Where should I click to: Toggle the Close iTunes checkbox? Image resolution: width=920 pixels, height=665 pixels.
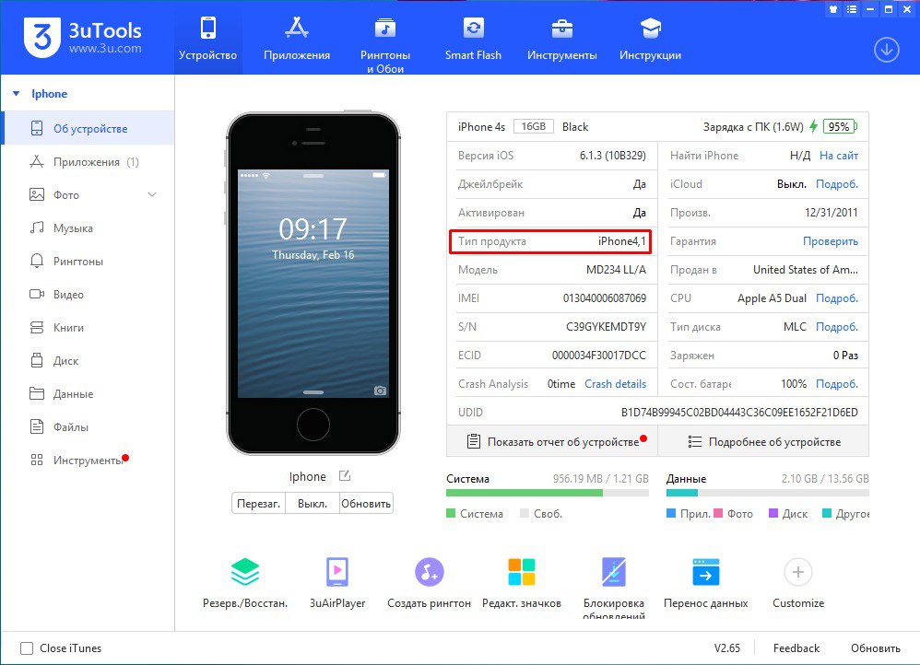coord(27,648)
